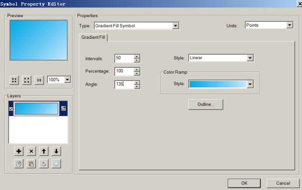This screenshot has height=190, width=302.
Task: Paste a symbol layer
Action: (31, 164)
